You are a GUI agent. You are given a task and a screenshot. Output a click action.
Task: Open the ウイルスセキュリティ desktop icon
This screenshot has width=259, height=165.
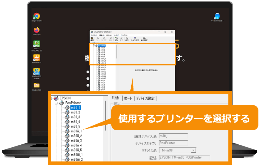coord(217,16)
